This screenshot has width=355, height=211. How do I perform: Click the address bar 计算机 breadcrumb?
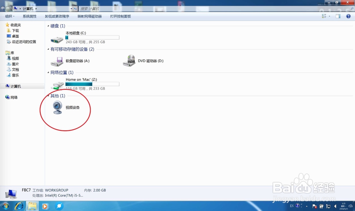tap(28, 9)
